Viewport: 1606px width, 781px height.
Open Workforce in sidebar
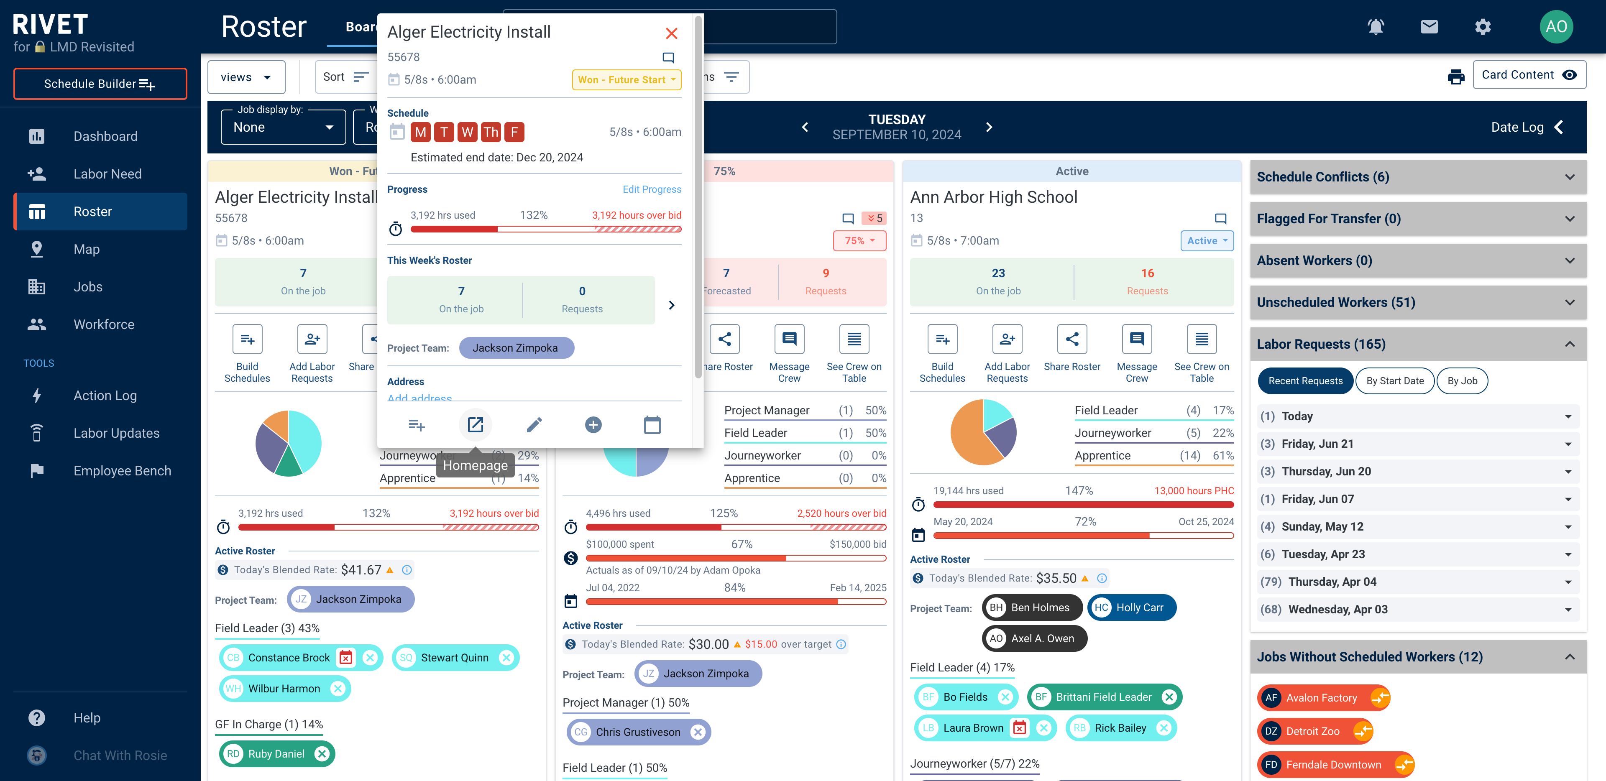coord(100,324)
